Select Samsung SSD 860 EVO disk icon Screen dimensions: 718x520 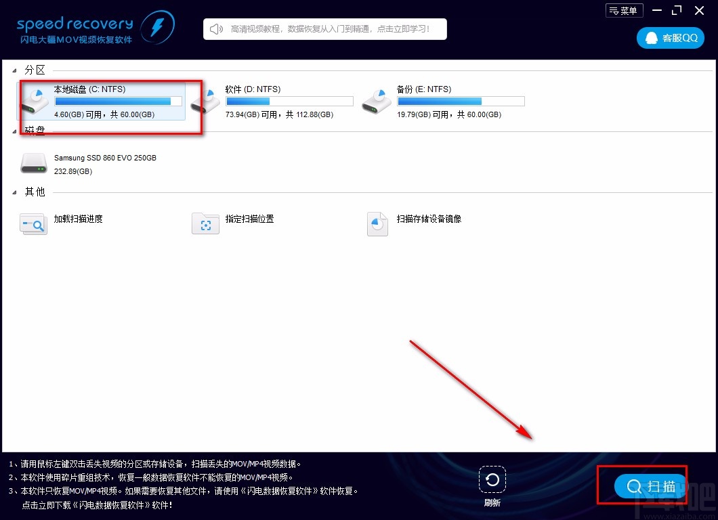[34, 163]
